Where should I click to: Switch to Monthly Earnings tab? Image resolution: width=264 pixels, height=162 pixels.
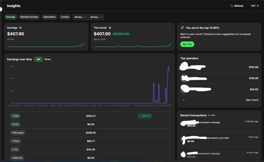(29, 17)
